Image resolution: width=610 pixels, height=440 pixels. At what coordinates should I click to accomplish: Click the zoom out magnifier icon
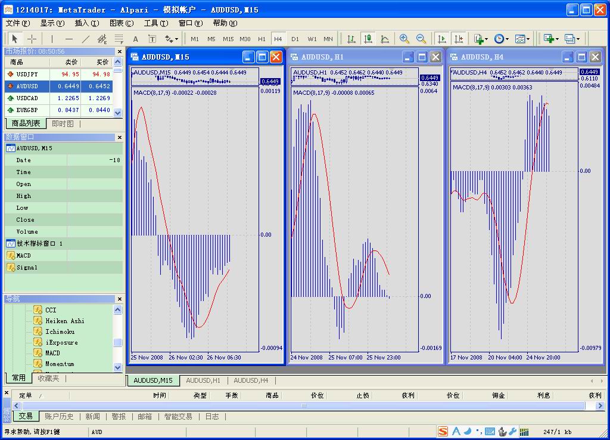click(x=421, y=39)
